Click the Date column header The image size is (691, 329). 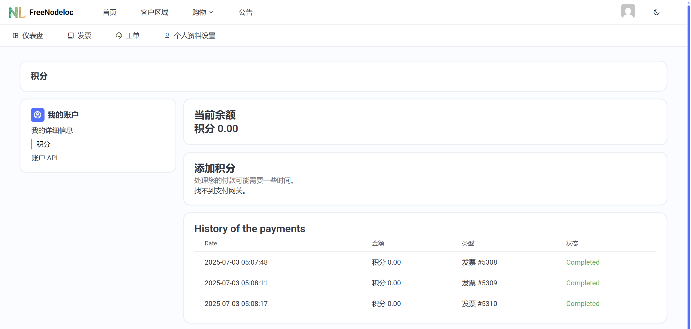tap(211, 243)
